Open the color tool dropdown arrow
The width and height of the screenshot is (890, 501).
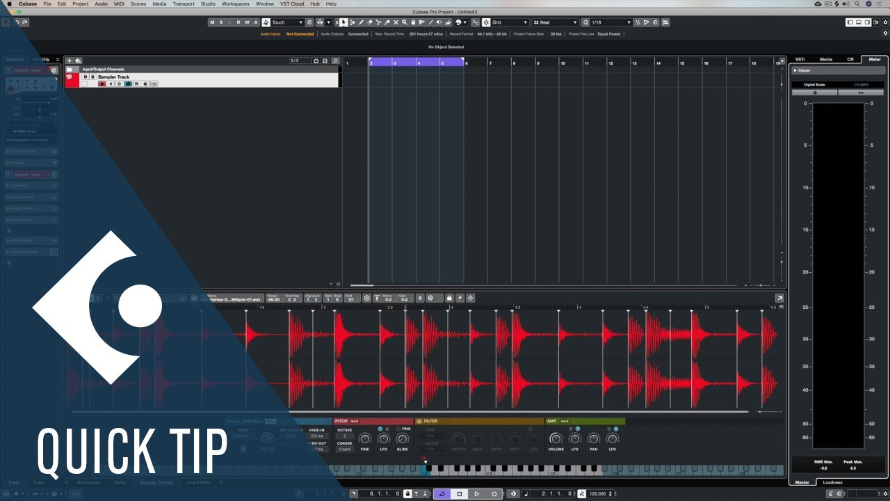coord(464,22)
